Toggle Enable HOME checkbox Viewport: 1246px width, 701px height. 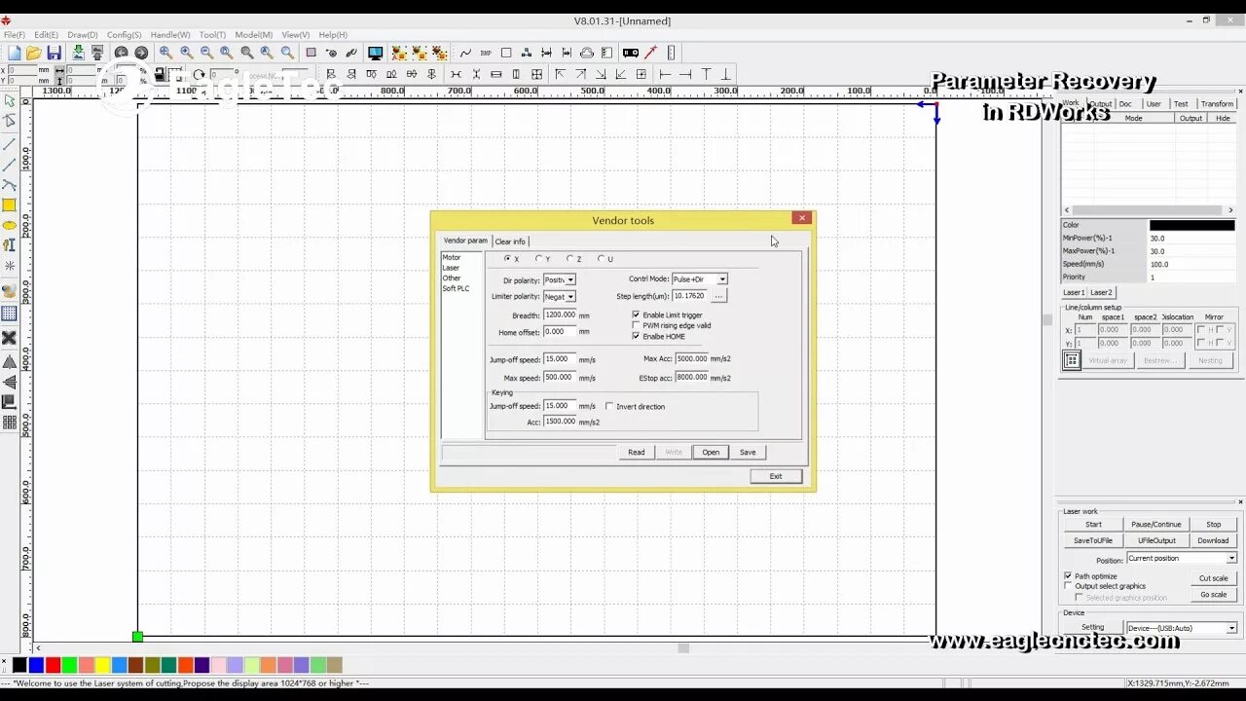coord(637,336)
